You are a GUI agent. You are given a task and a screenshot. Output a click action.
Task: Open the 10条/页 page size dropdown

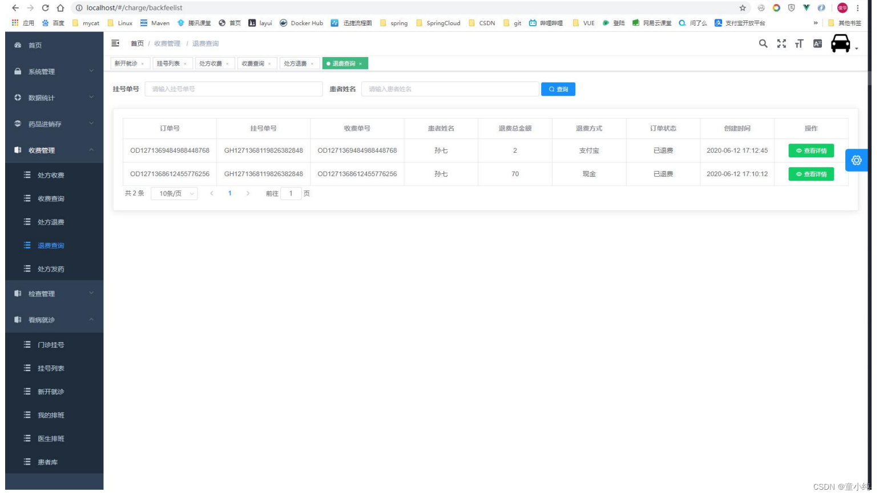click(x=174, y=193)
